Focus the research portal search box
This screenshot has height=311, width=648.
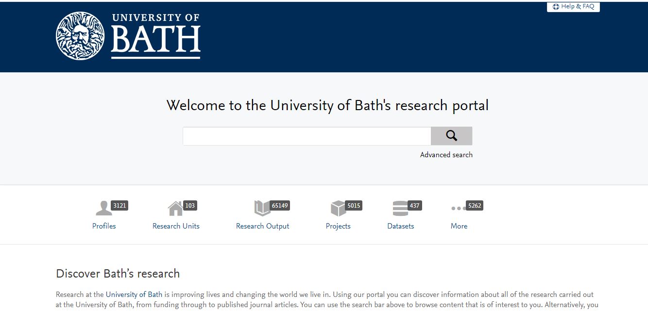pyautogui.click(x=307, y=136)
